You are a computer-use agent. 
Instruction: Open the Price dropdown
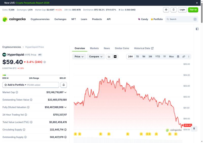tap(79, 57)
